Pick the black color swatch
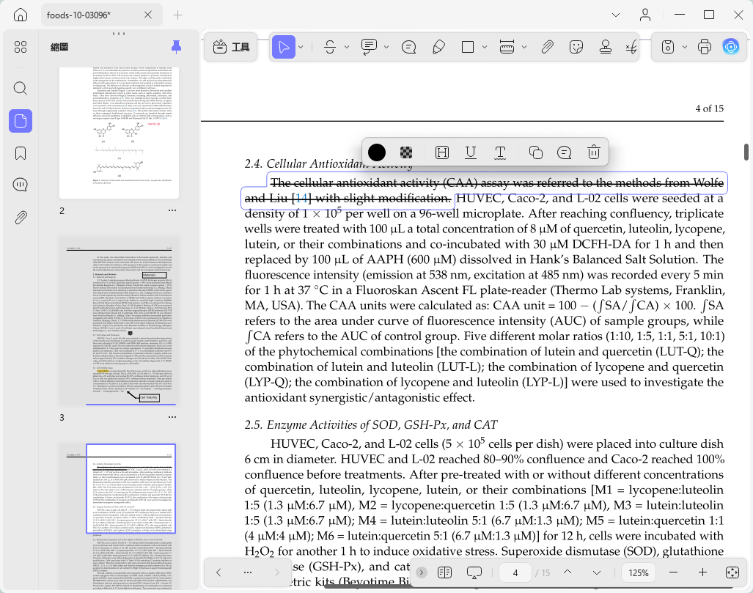This screenshot has width=753, height=593. click(377, 152)
